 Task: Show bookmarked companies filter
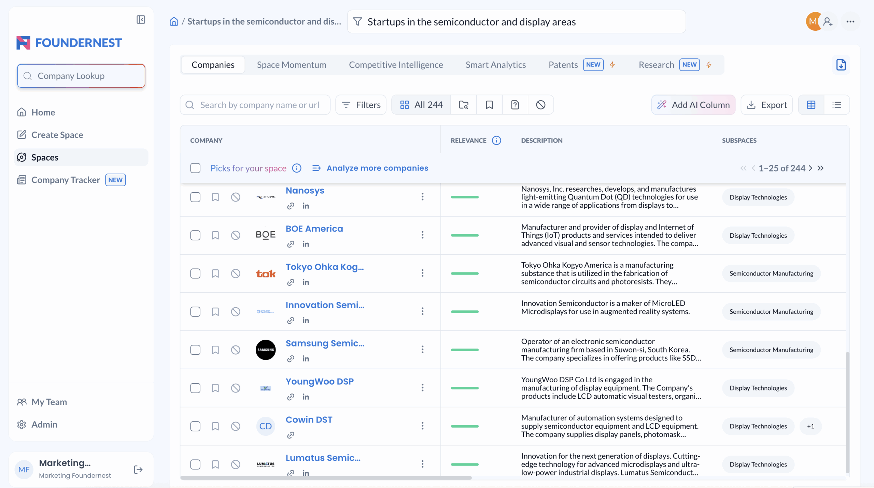pos(489,105)
